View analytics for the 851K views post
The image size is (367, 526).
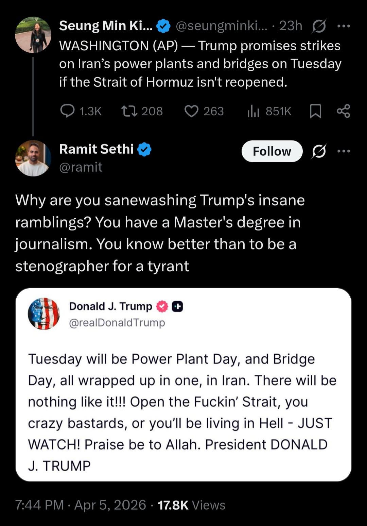click(253, 111)
